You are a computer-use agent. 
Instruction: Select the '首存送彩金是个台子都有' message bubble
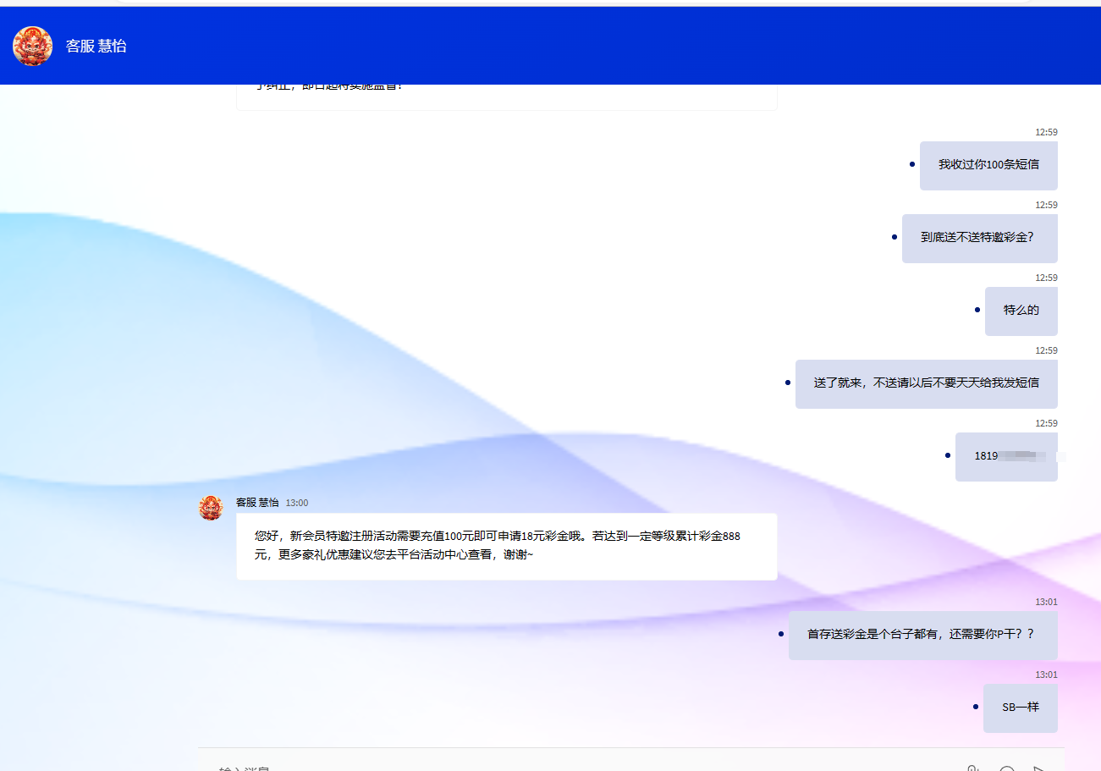point(922,635)
